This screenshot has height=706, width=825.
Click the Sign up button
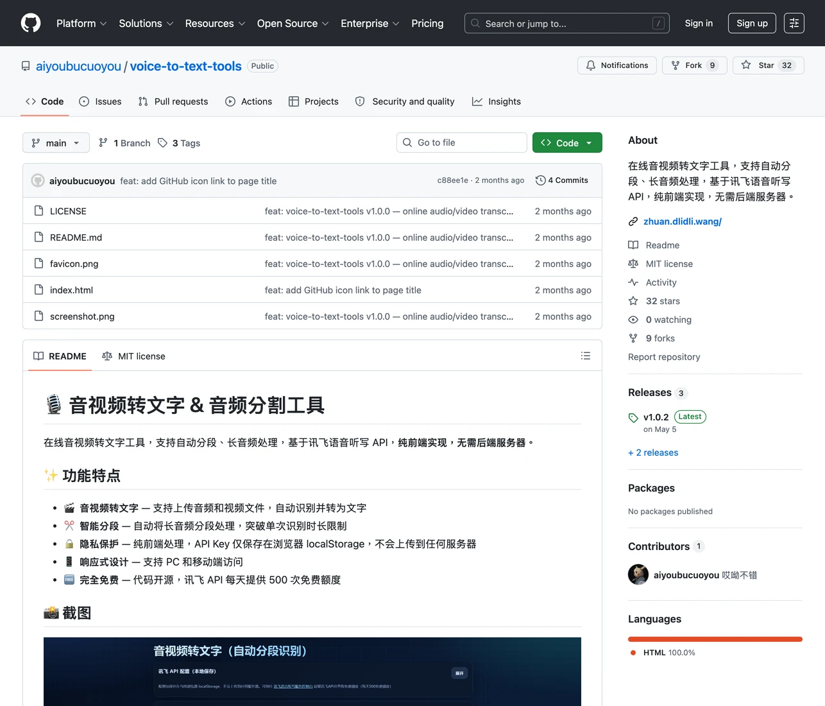[x=752, y=23]
